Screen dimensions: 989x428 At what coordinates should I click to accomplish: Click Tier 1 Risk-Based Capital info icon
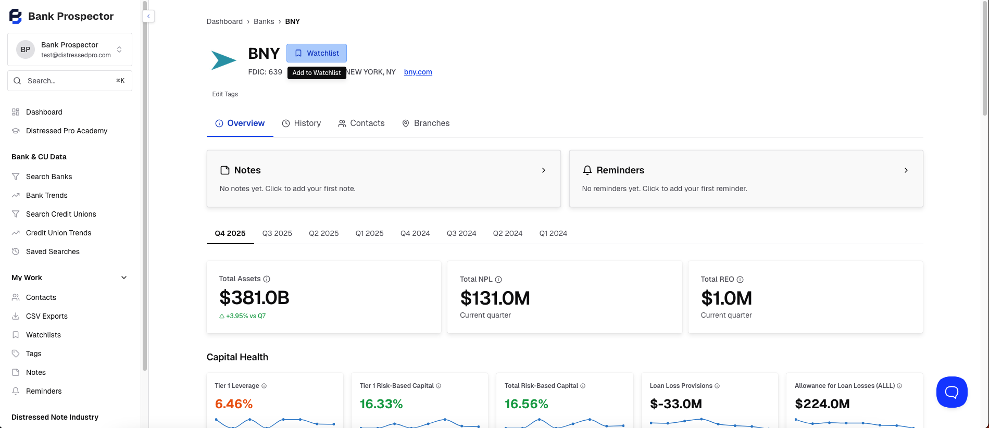pyautogui.click(x=439, y=386)
